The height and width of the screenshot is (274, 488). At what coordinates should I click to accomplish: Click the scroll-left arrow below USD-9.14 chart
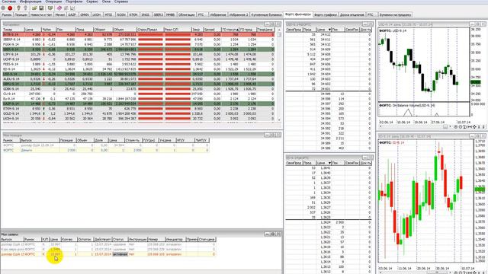point(380,127)
